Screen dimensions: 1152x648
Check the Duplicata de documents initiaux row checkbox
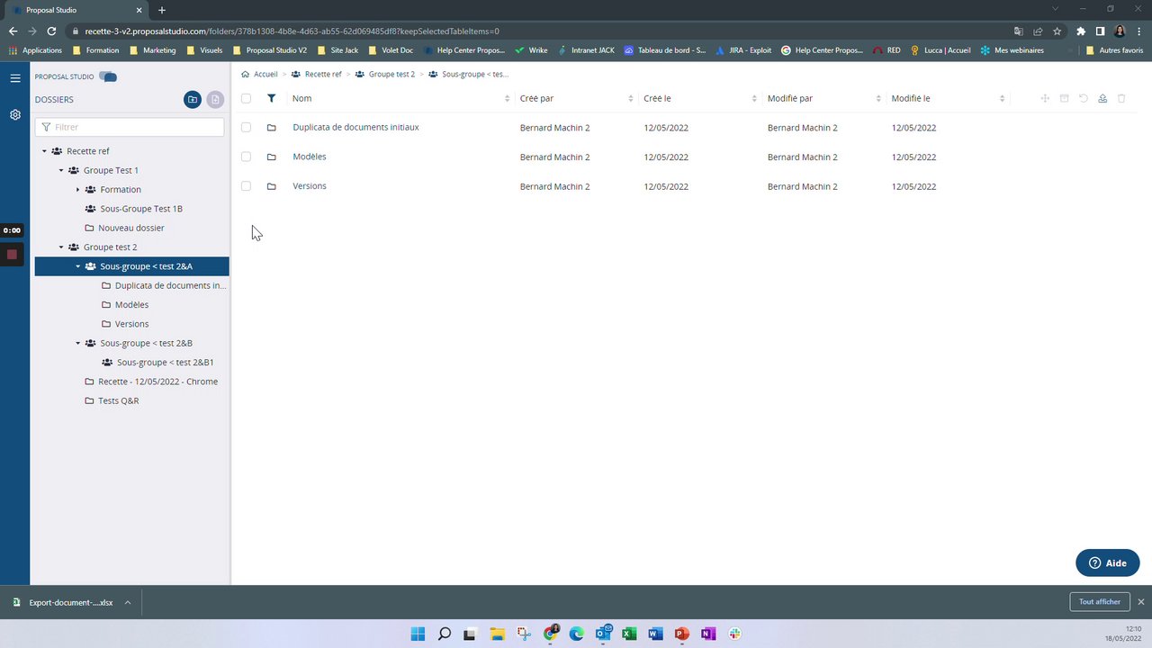246,128
